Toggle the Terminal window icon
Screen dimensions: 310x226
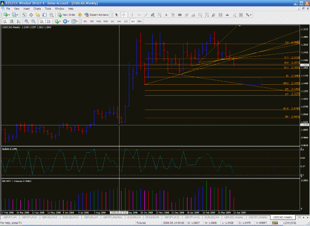[45, 15]
